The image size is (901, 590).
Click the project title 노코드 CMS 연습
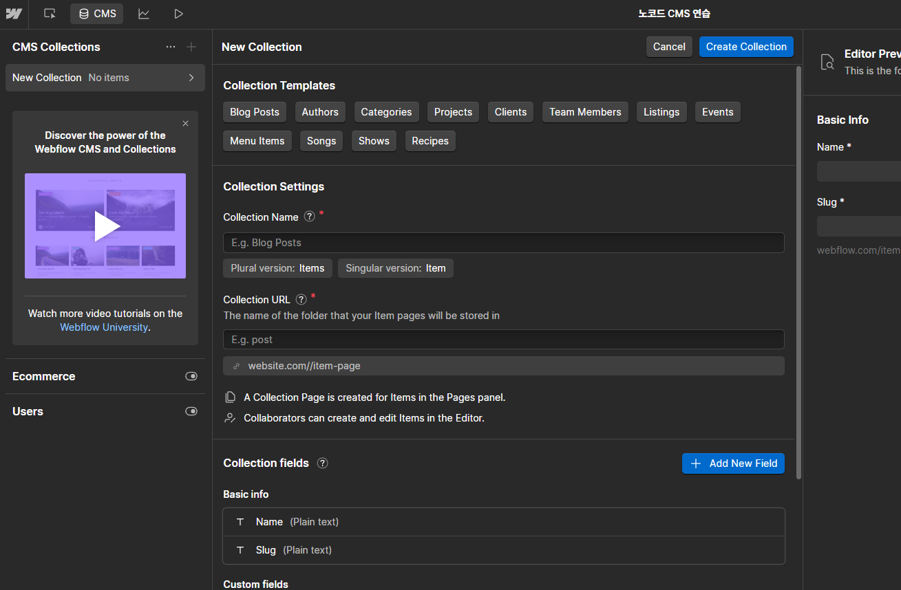click(675, 14)
